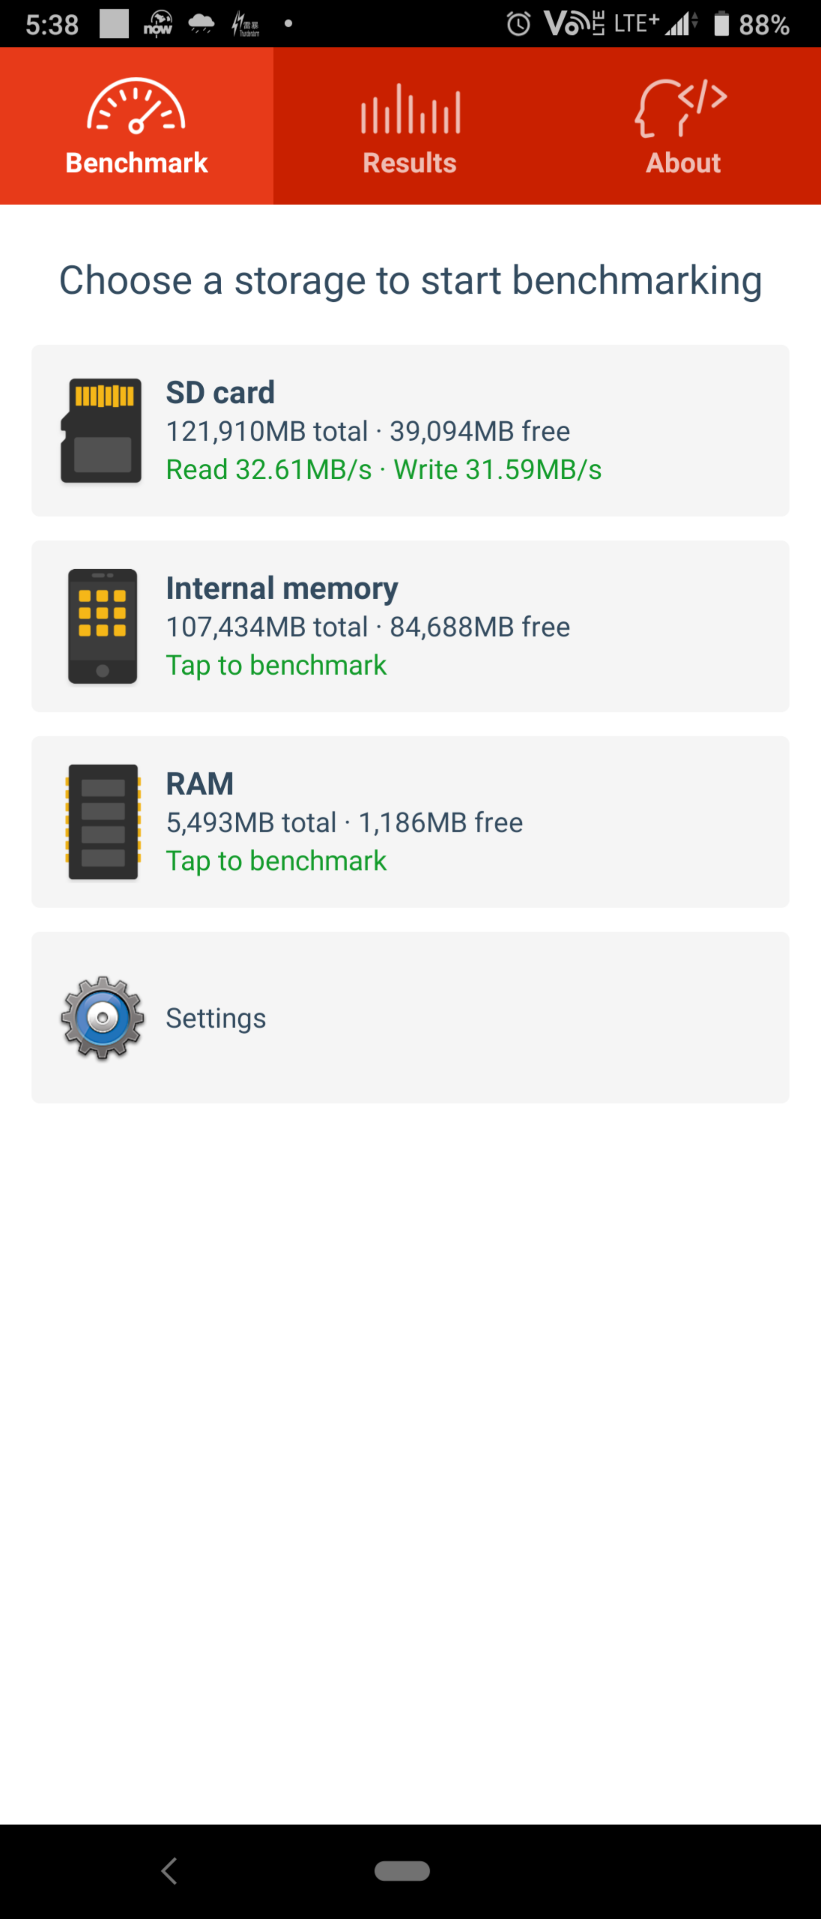Switch to the Results tab label

(410, 163)
